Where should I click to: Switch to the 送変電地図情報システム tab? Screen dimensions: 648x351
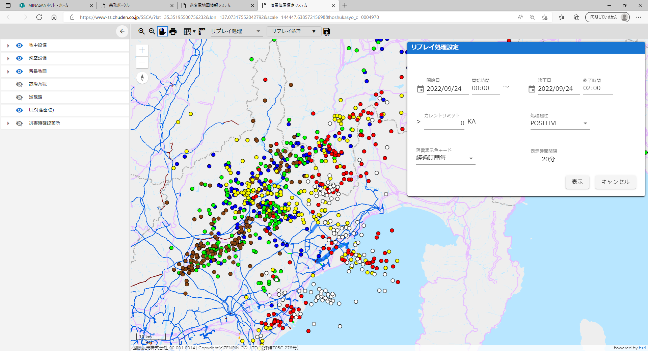tap(216, 5)
